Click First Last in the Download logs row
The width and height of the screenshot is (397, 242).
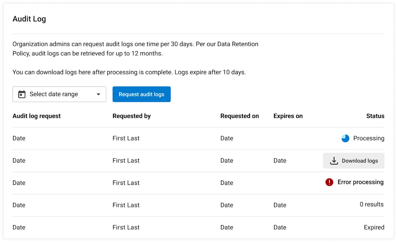click(x=126, y=160)
